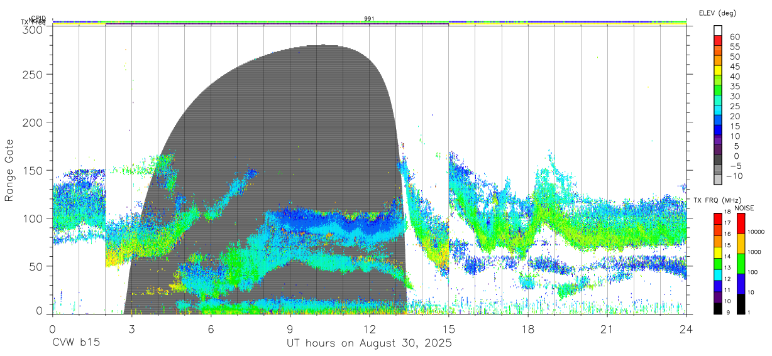This screenshot has width=772, height=356.
Task: Click the white top cell of ELEV colorbar
Action: [718, 30]
